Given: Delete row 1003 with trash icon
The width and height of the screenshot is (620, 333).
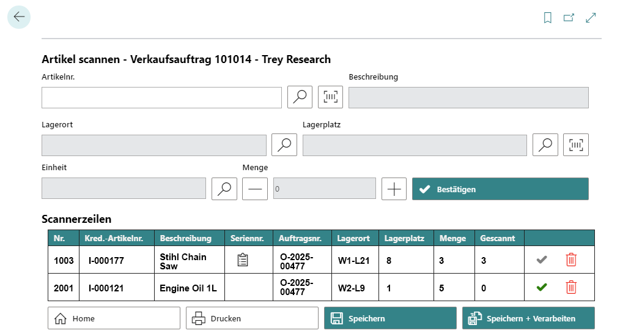Looking at the screenshot, I should (571, 260).
